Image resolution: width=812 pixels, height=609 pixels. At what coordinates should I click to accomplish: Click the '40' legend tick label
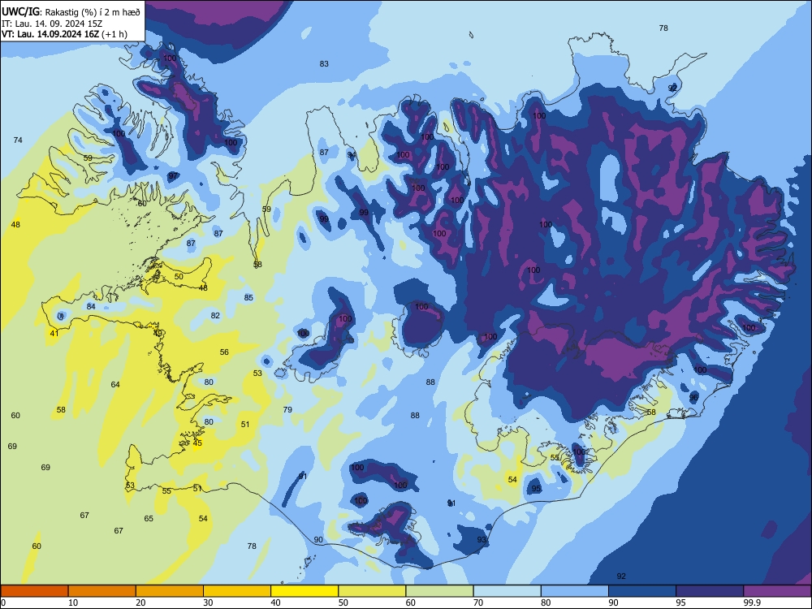[x=275, y=603]
